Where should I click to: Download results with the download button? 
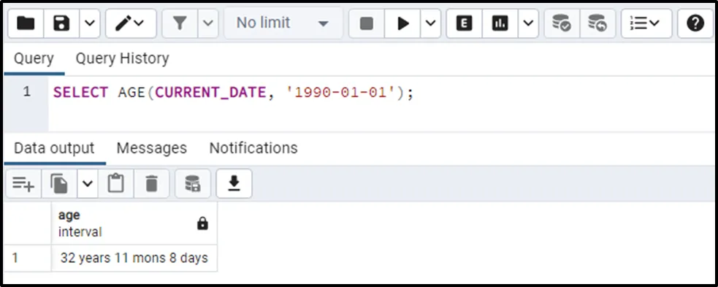pyautogui.click(x=234, y=183)
